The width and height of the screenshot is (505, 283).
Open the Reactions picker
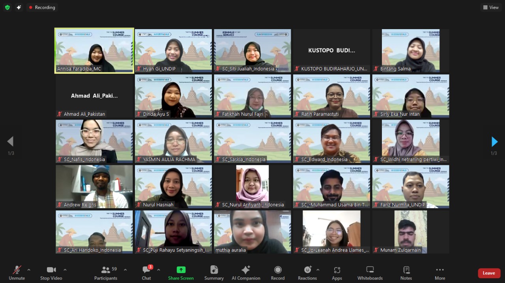[x=307, y=273]
